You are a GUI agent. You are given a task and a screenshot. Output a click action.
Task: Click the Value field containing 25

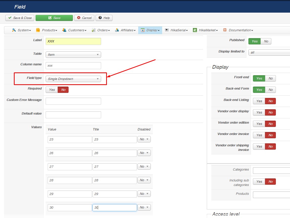70,139
